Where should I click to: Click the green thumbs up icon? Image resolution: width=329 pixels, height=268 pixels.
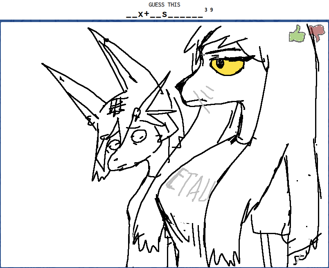[297, 33]
